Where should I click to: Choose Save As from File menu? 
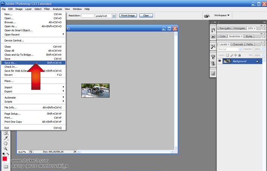[x=33, y=63]
